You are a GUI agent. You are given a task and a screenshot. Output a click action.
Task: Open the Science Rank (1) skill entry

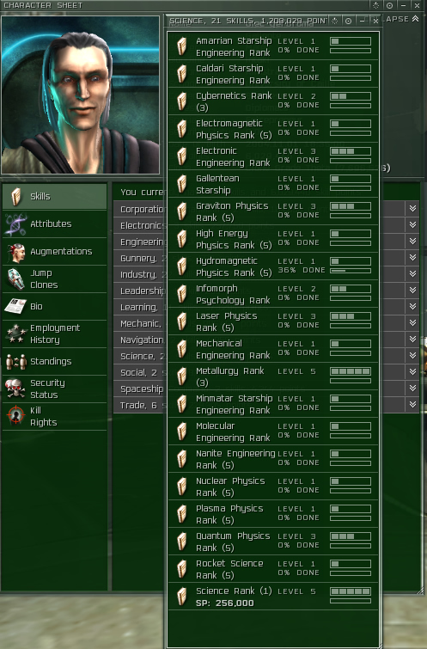point(273,597)
